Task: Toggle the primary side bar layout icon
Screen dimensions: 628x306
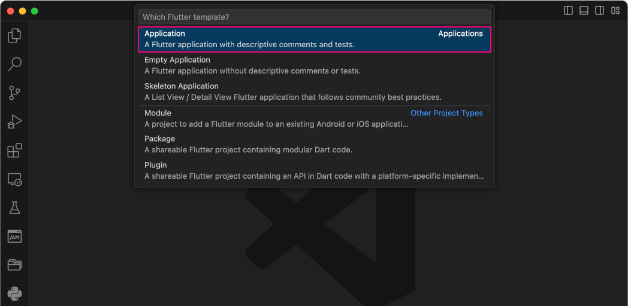Action: coord(568,11)
